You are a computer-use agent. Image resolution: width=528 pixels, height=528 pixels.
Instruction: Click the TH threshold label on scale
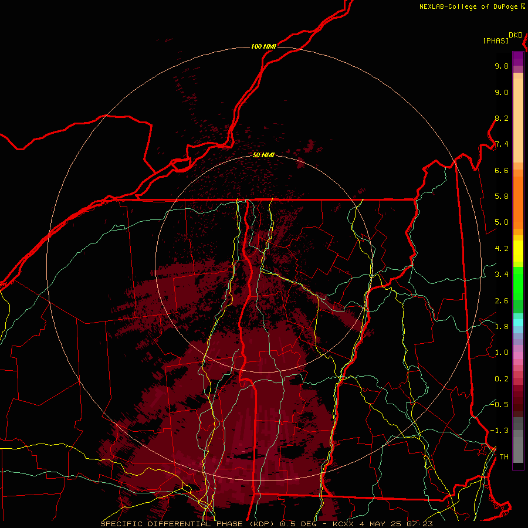click(x=504, y=457)
